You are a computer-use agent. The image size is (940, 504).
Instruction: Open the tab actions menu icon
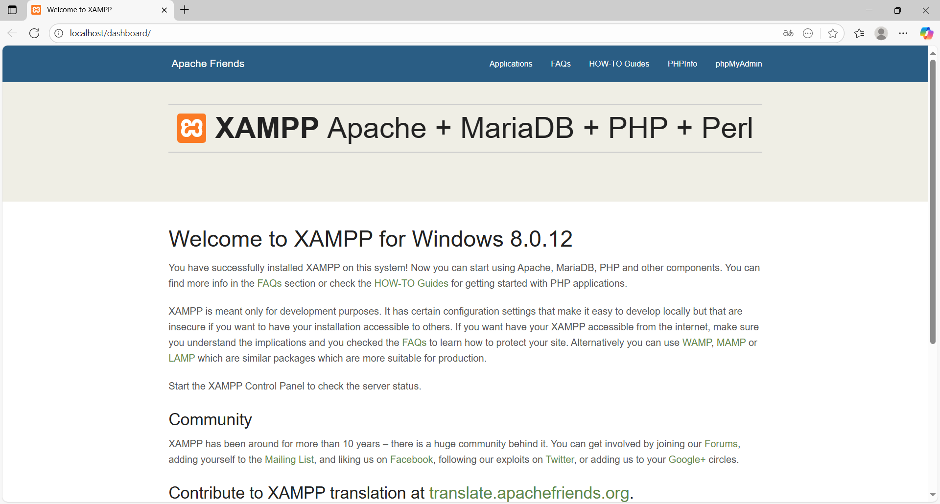[x=12, y=10]
